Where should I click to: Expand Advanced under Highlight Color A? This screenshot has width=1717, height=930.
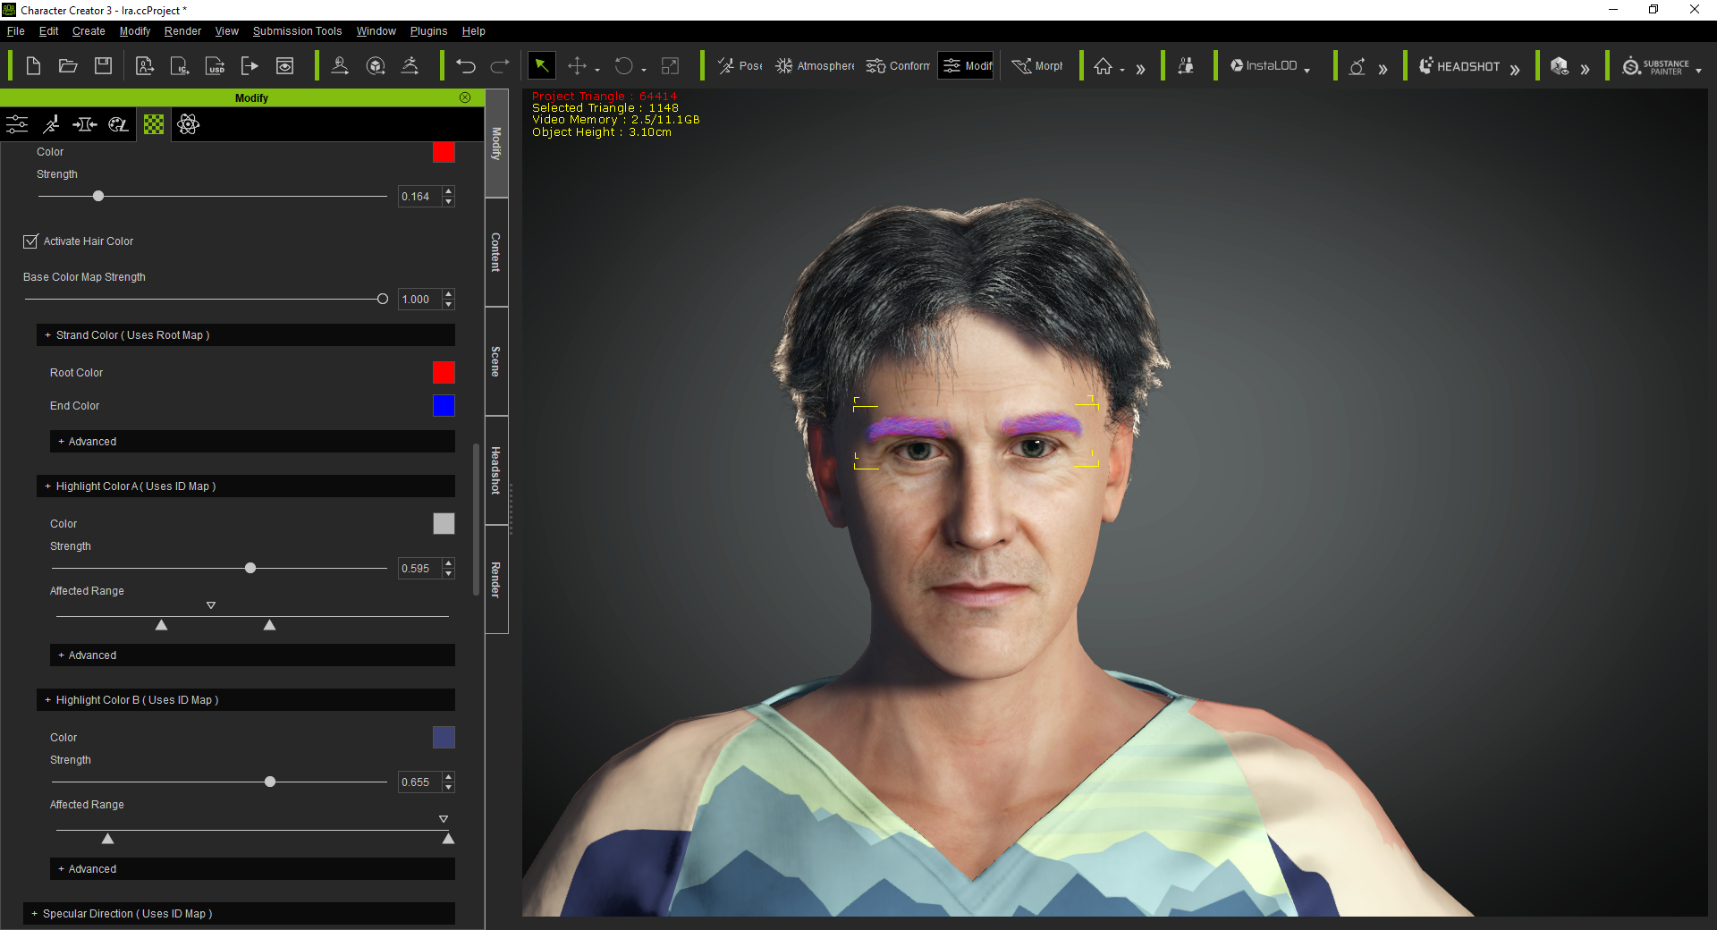click(252, 655)
